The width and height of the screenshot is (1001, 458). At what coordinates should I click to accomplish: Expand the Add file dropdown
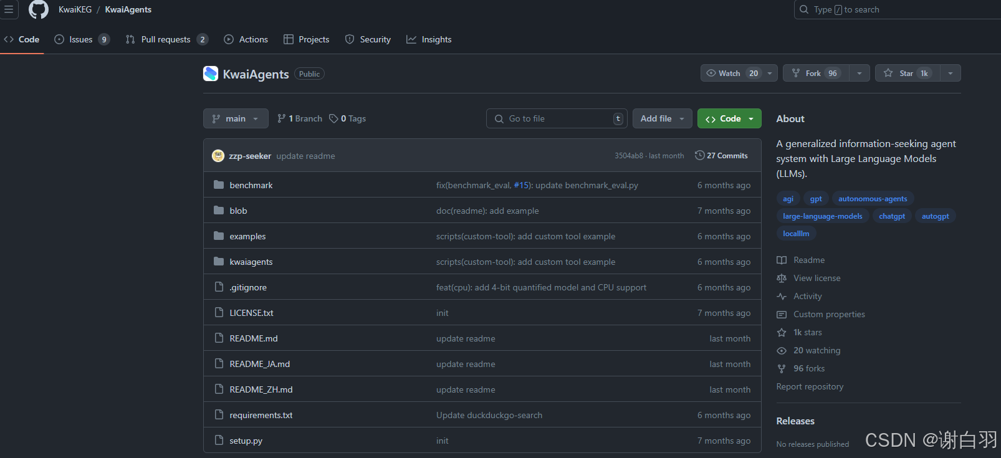click(663, 118)
